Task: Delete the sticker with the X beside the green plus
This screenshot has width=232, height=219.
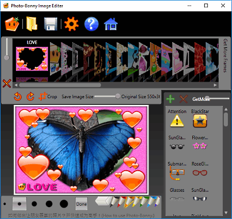Action: coord(184,99)
